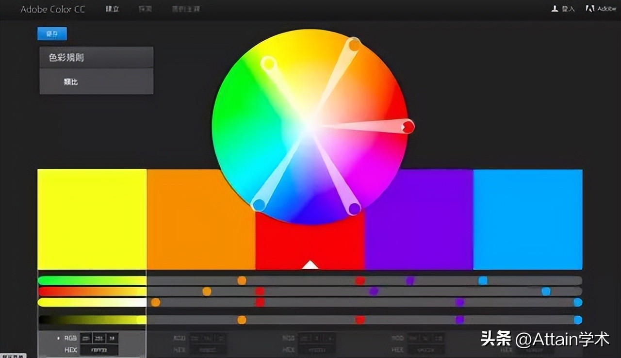Click the yellow-to-white gradient slider
The image size is (621, 358).
point(92,302)
